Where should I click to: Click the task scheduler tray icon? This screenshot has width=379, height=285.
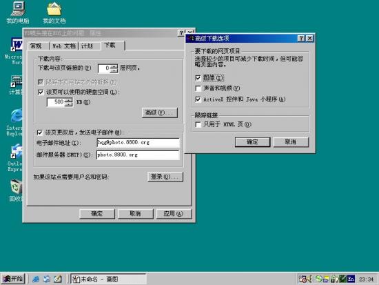pos(303,279)
